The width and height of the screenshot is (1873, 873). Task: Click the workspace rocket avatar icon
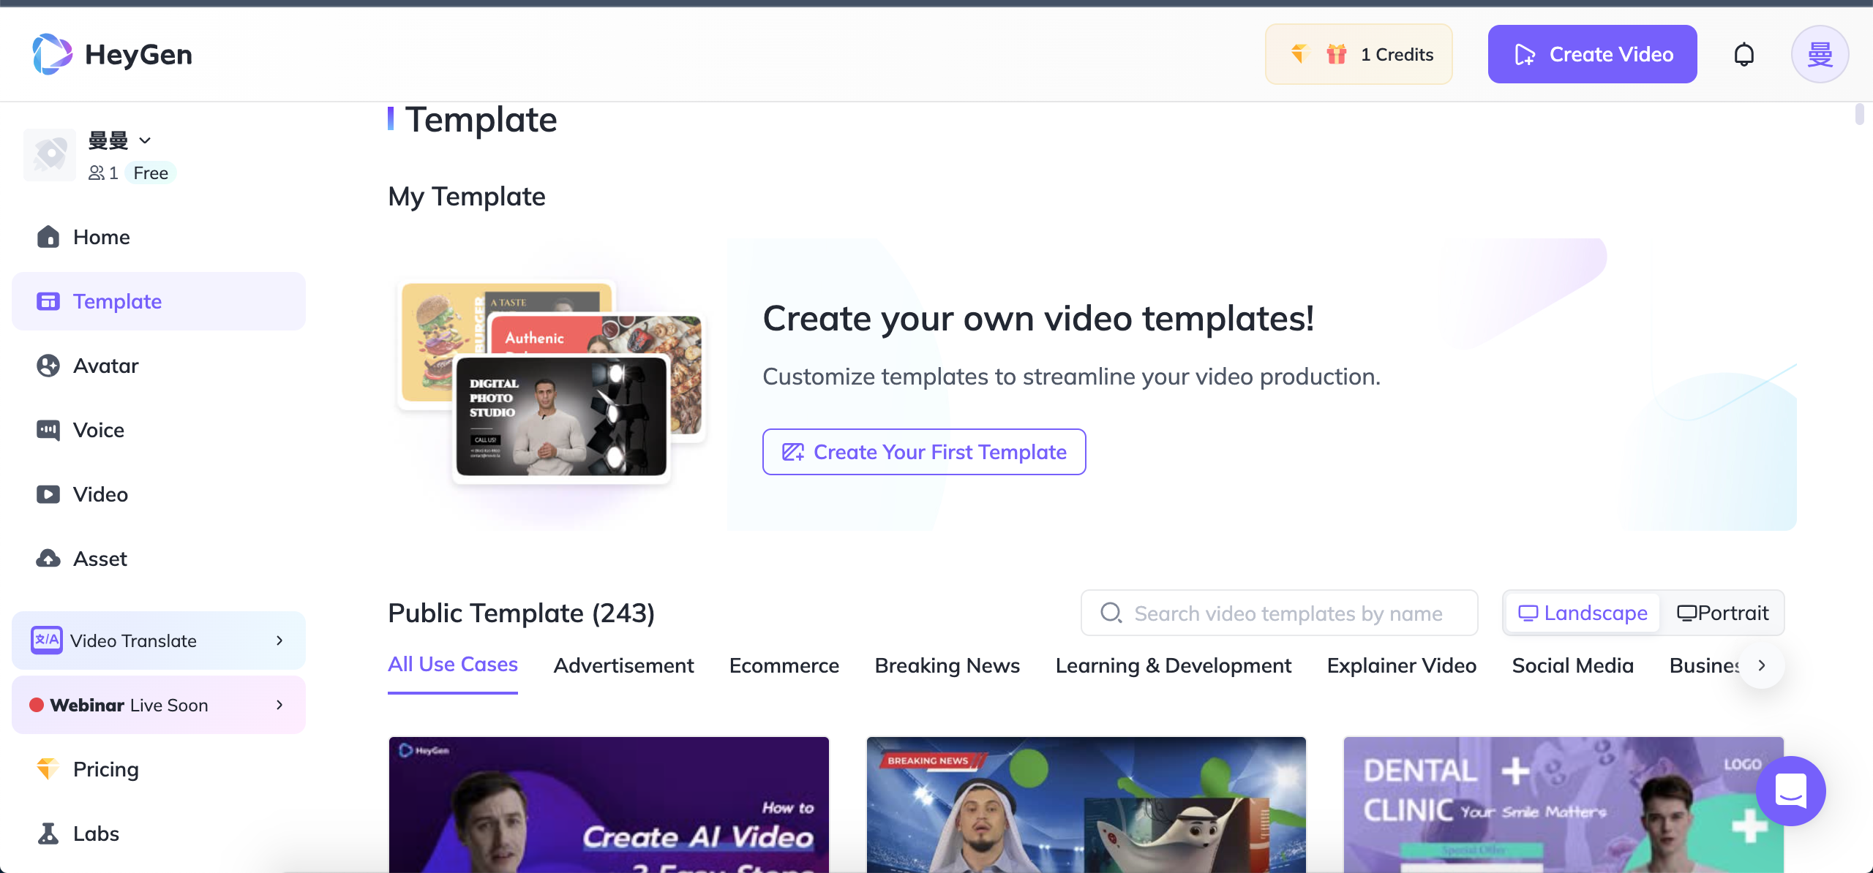pos(50,155)
